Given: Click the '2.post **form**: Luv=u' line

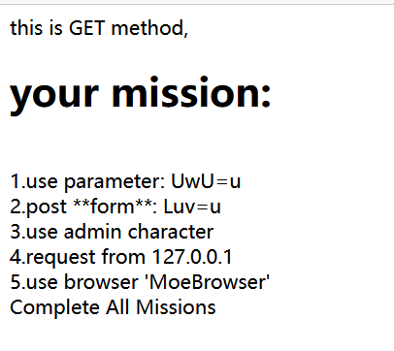Looking at the screenshot, I should (115, 207).
